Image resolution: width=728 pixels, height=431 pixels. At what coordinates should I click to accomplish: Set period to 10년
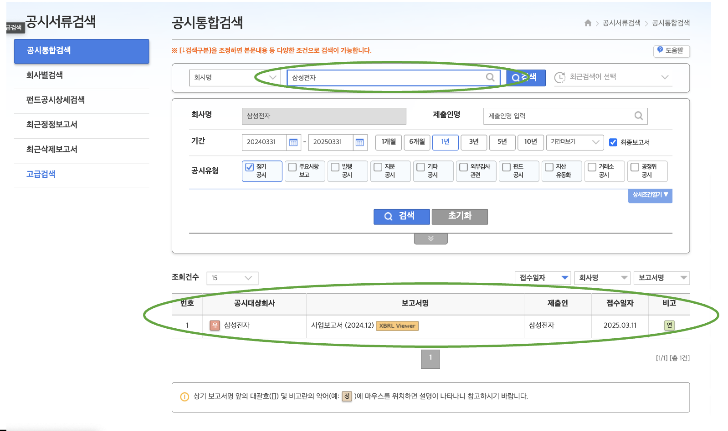531,142
